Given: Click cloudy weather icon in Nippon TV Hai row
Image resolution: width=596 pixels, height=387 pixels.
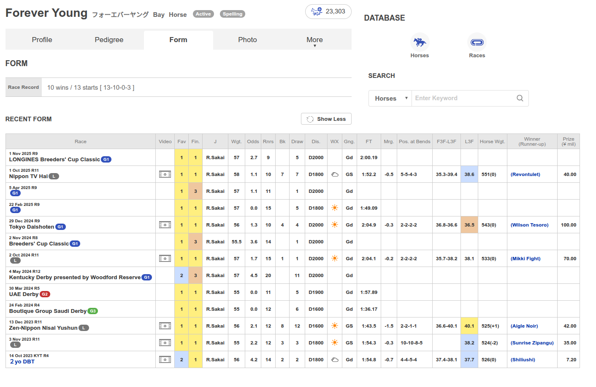Looking at the screenshot, I should point(335,174).
